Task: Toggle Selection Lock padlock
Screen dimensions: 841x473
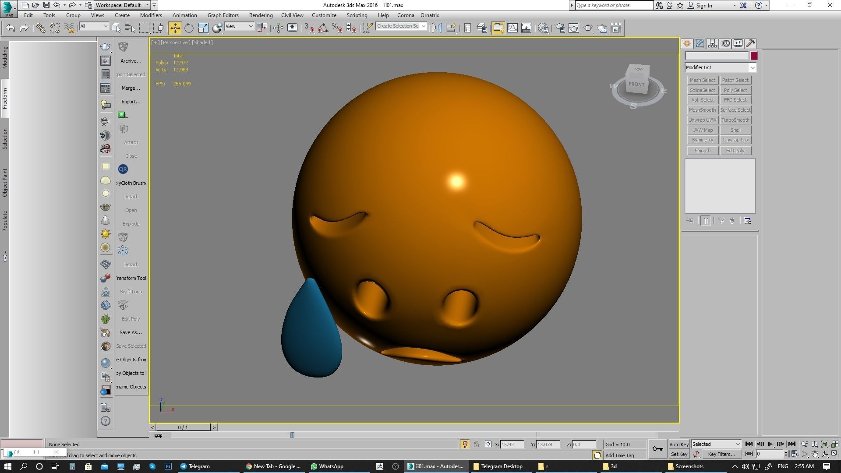Action: (476, 444)
